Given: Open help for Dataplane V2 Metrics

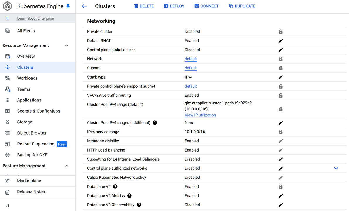Looking at the screenshot, I should 129,196.
